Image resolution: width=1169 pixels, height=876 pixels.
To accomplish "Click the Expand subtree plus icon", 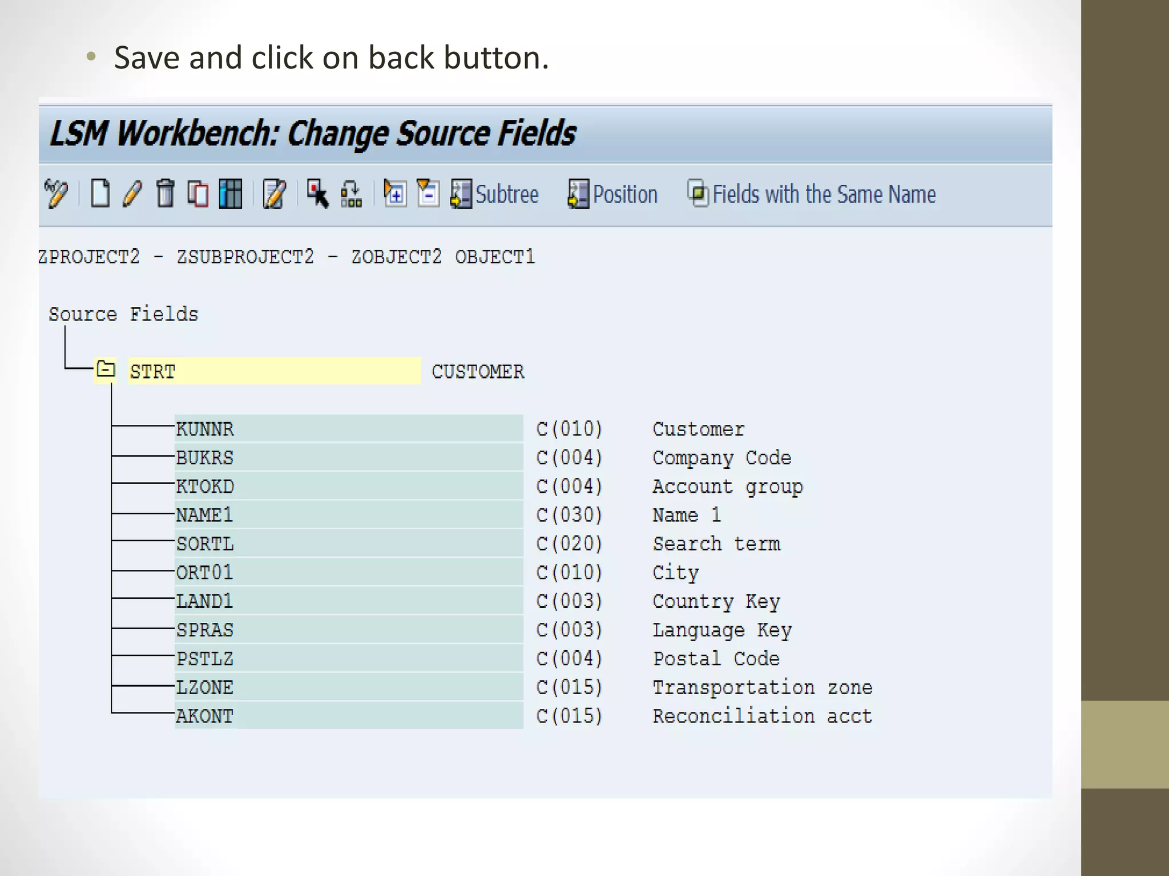I will point(395,194).
